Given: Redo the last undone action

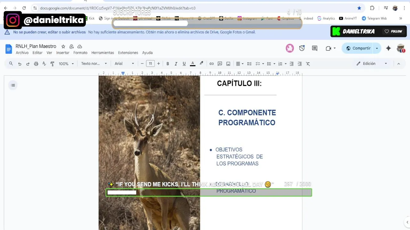Looking at the screenshot, I should tap(28, 64).
